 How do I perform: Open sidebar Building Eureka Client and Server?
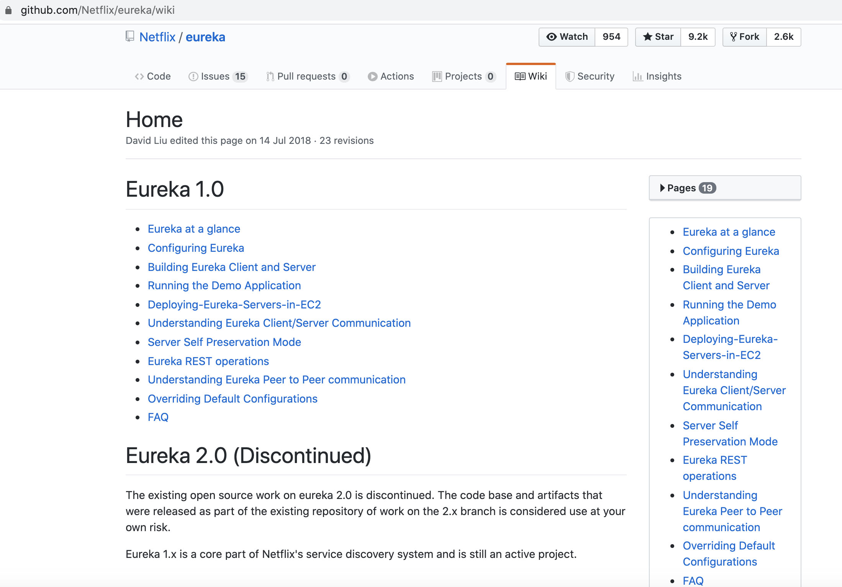pyautogui.click(x=726, y=277)
